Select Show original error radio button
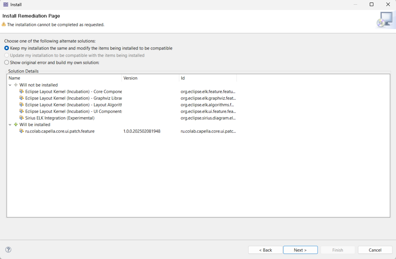Image resolution: width=396 pixels, height=259 pixels. coord(6,63)
